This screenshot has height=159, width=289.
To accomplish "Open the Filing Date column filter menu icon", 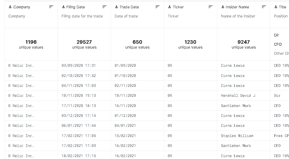I will point(104,7).
